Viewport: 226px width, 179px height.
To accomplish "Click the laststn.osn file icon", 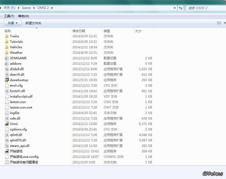I will 7,102.
